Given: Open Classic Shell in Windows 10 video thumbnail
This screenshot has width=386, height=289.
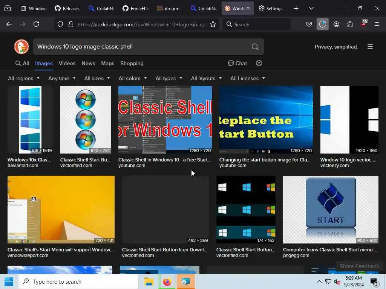Looking at the screenshot, I should 165,120.
